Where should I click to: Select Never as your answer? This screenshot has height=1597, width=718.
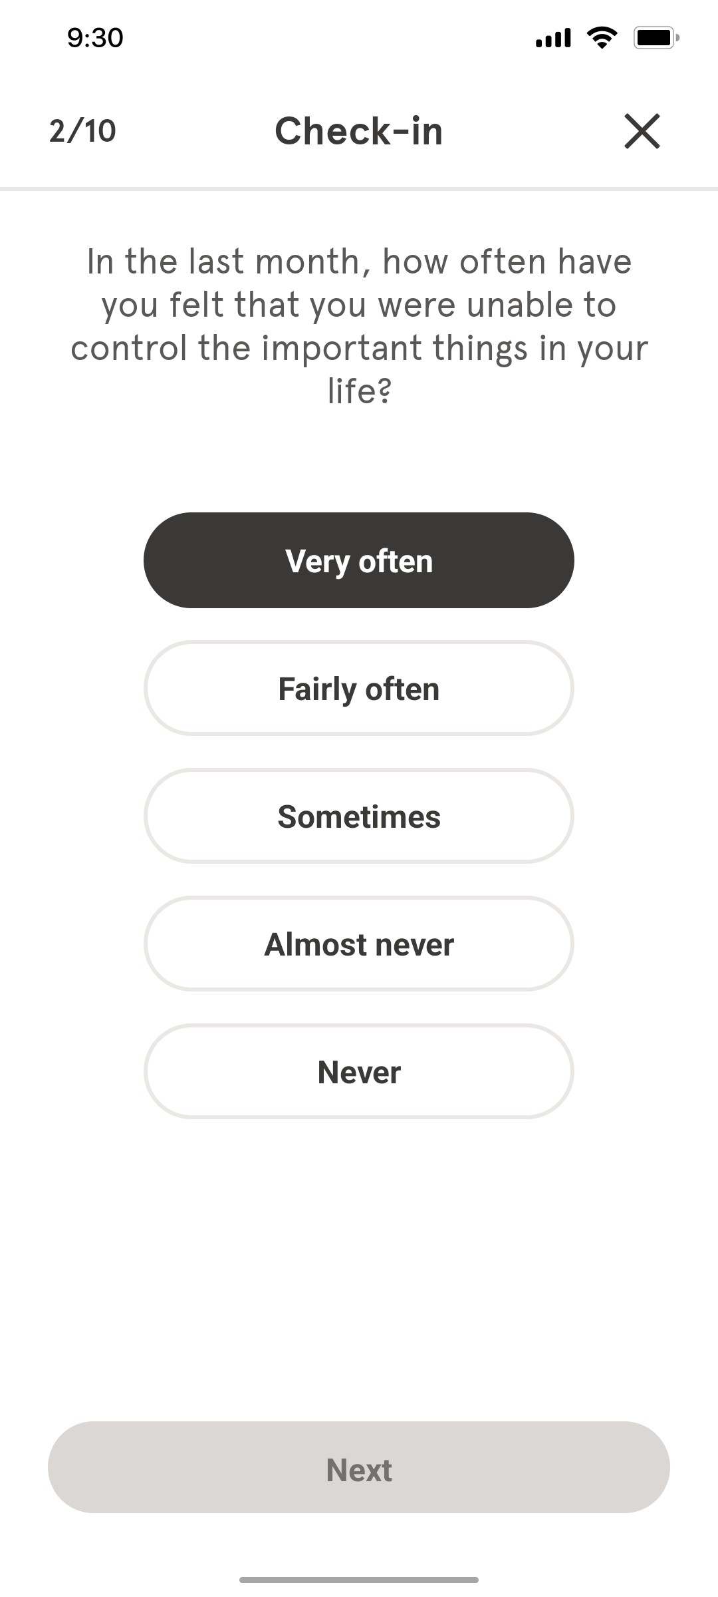pyautogui.click(x=359, y=1071)
